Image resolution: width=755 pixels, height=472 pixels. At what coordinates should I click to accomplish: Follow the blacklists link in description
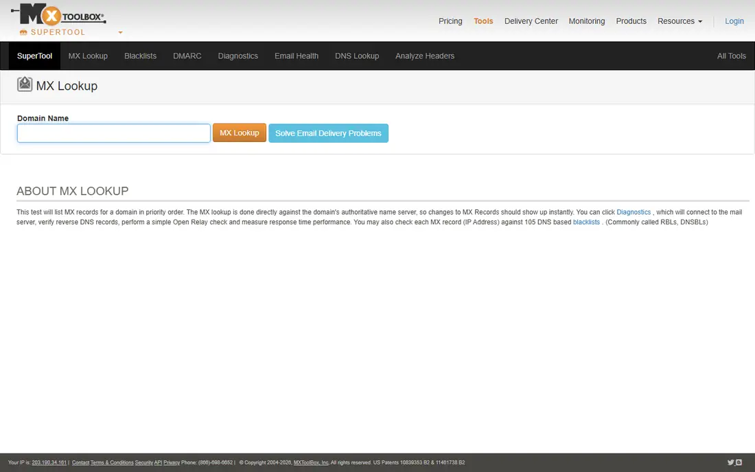pyautogui.click(x=586, y=222)
